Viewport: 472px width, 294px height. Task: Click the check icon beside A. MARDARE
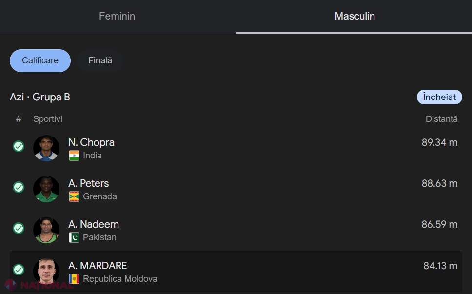(x=19, y=270)
